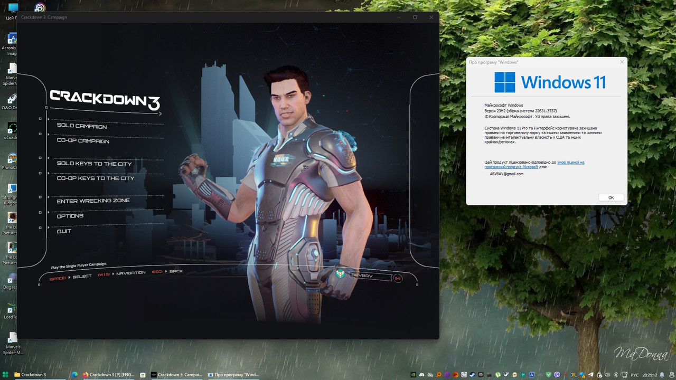Click the purple circle tray icon
The height and width of the screenshot is (380, 676).
tap(447, 375)
